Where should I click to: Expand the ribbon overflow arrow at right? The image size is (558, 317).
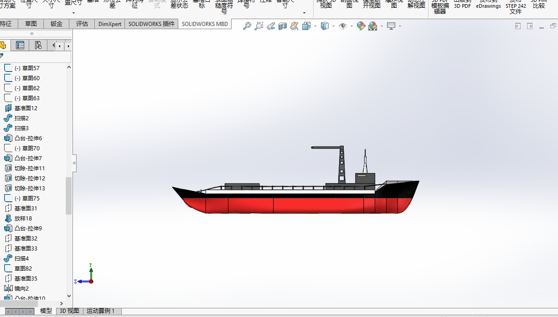(304, 13)
